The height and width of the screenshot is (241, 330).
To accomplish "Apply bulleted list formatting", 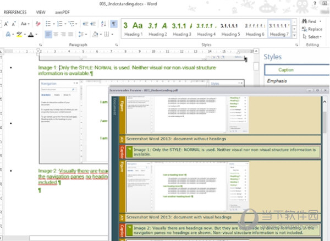I will (48, 24).
